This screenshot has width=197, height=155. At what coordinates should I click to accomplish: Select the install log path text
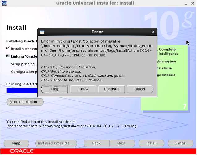pyautogui.click(x=72, y=126)
